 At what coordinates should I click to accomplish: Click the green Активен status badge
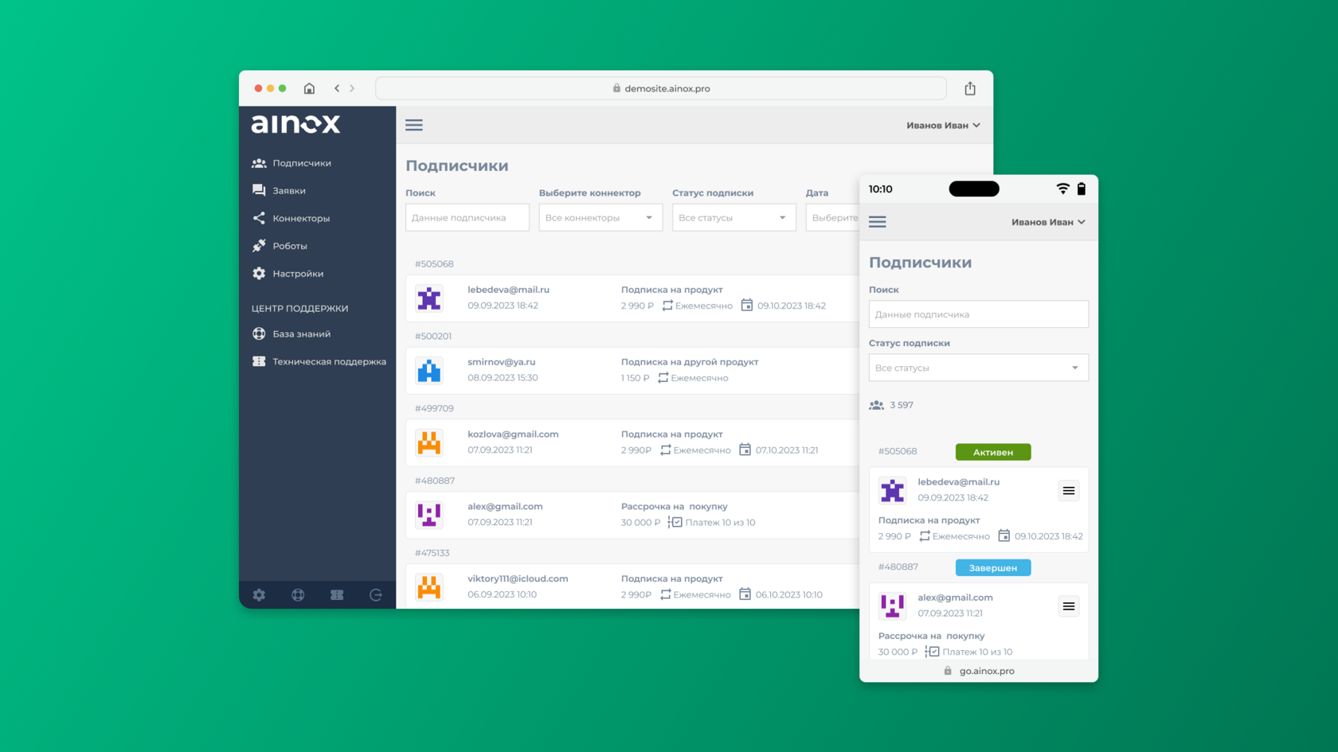pos(993,452)
